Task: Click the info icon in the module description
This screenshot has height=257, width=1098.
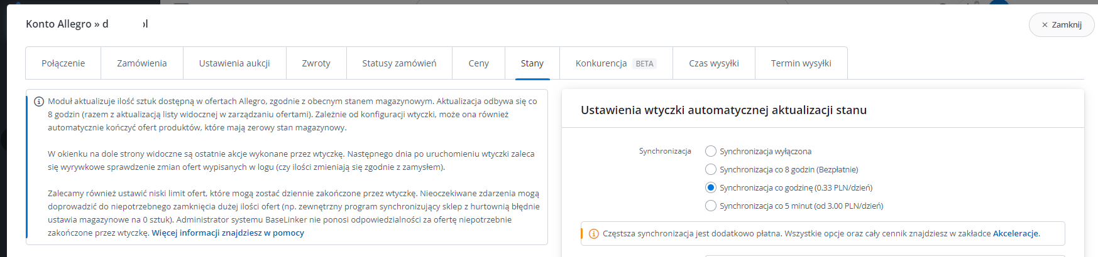Action: (39, 102)
